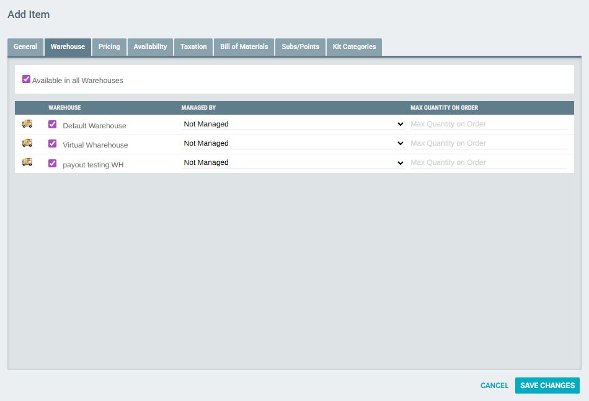This screenshot has width=589, height=401.
Task: Click the Cancel link
Action: click(494, 386)
